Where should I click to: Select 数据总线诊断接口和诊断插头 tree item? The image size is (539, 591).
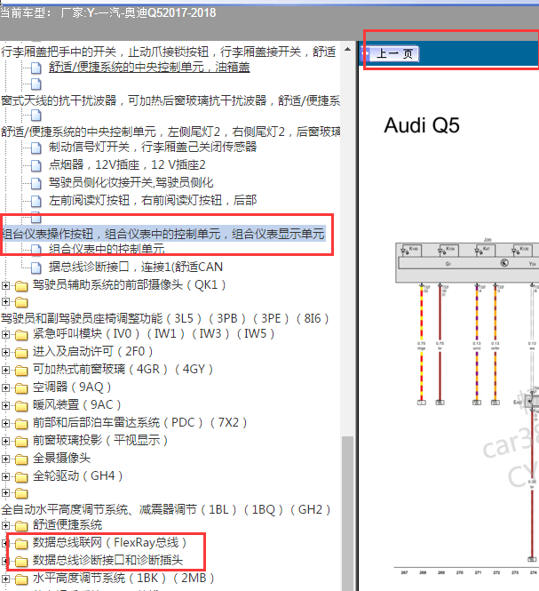[107, 561]
